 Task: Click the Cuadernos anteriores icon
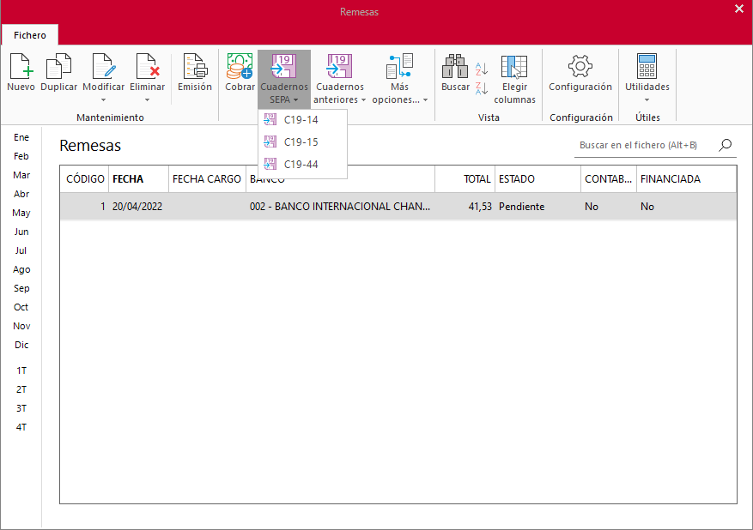339,66
